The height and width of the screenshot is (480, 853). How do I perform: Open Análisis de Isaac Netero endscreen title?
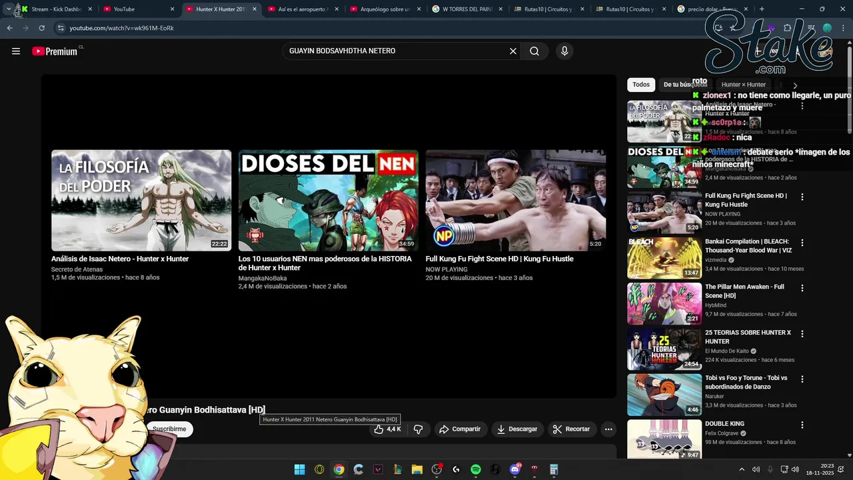pyautogui.click(x=120, y=259)
